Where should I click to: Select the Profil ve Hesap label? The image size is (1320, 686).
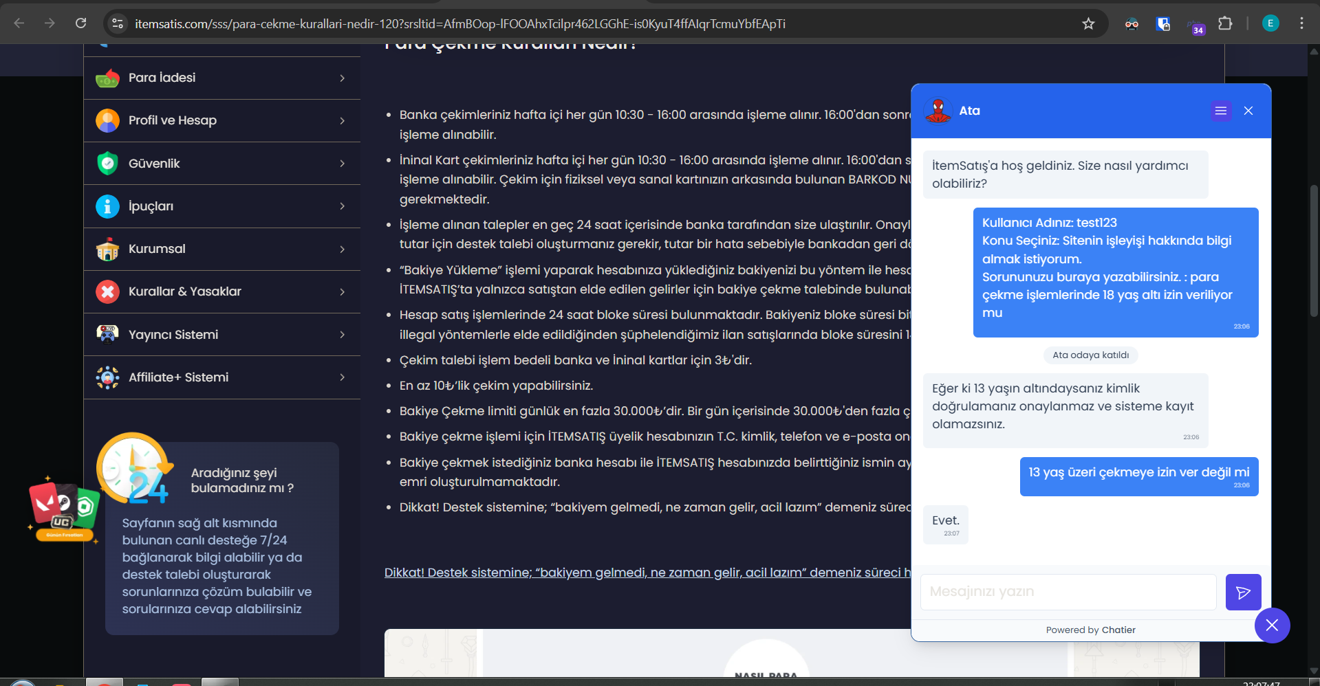(x=173, y=120)
